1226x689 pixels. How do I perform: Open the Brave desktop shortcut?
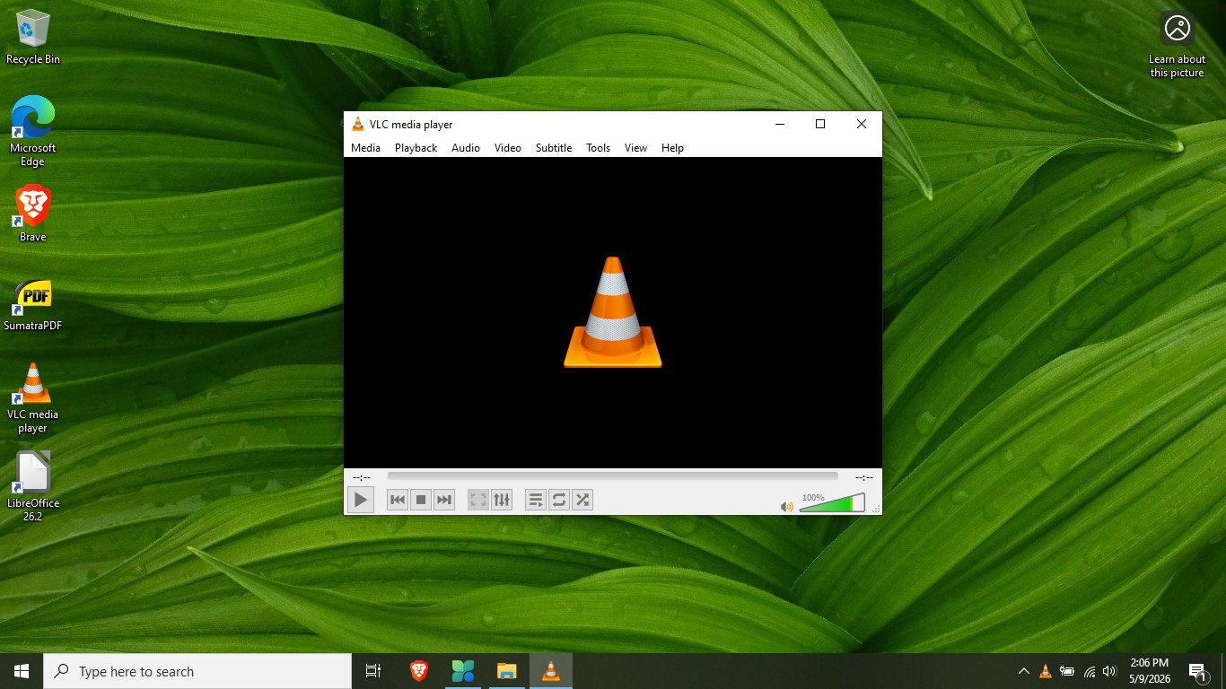pyautogui.click(x=33, y=214)
